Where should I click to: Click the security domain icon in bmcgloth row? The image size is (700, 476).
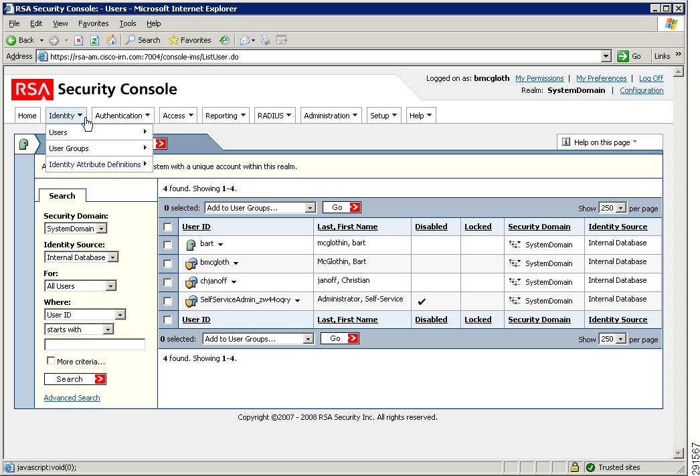tap(515, 263)
